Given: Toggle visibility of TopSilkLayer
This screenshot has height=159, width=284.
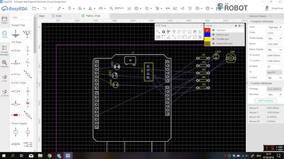Looking at the screenshot, I should (213, 39).
